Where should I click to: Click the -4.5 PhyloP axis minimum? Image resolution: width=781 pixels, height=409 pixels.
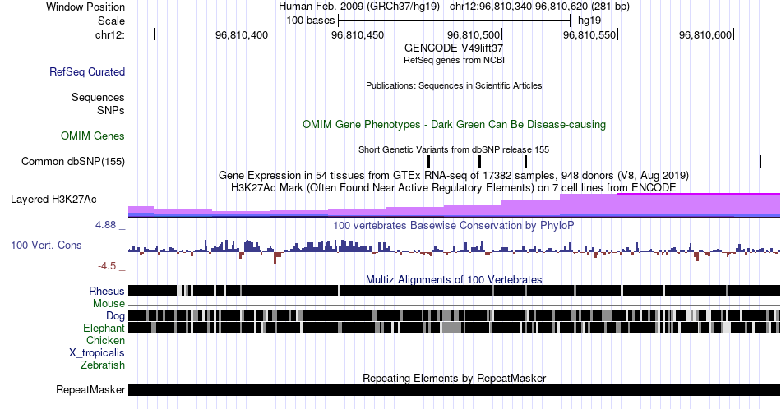click(x=107, y=266)
